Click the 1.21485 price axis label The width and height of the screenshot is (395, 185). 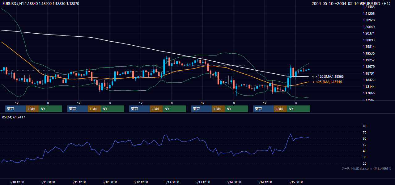pos(369,7)
